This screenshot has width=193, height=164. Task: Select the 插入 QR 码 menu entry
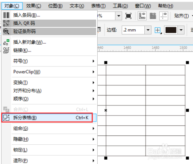[x=49, y=23]
